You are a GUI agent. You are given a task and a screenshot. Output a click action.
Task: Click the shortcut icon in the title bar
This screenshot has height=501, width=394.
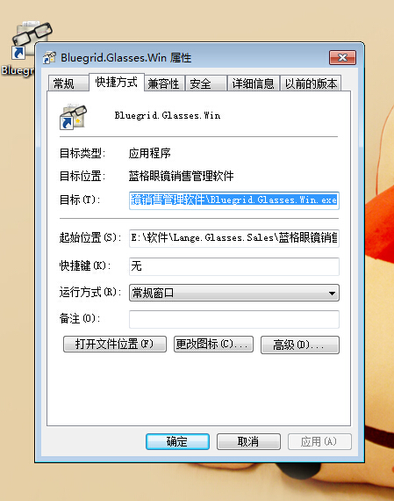(49, 58)
